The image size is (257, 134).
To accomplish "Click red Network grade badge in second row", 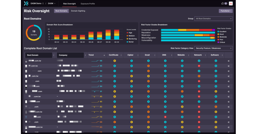I will coord(199,66).
